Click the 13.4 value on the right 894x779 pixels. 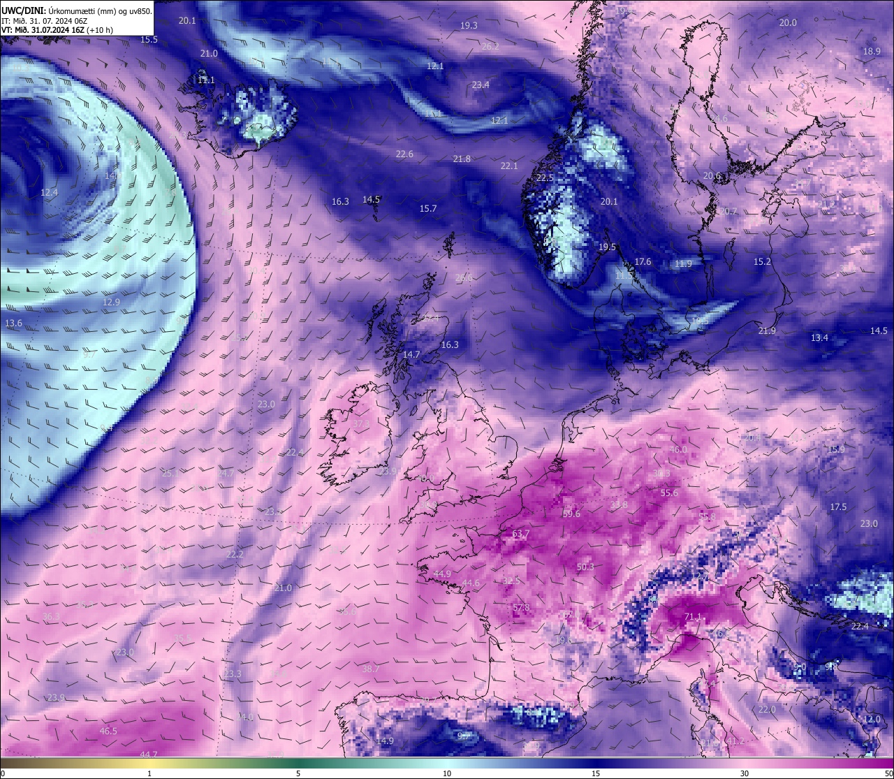pyautogui.click(x=819, y=337)
